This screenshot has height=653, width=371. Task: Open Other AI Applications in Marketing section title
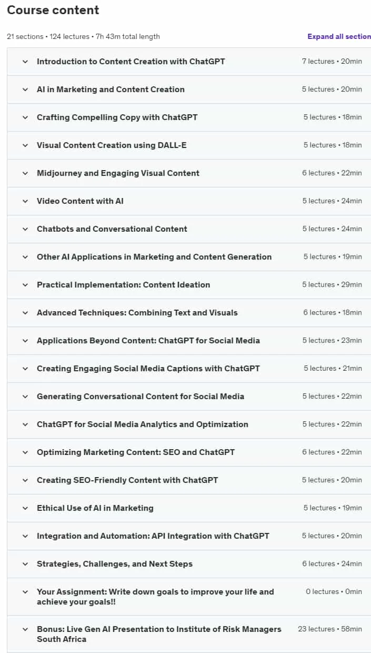point(154,257)
